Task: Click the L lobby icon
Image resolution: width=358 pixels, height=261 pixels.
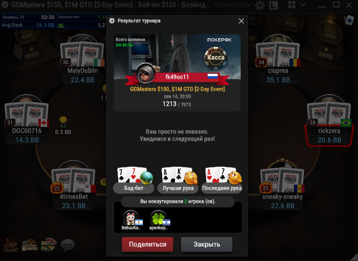Action: pyautogui.click(x=274, y=5)
